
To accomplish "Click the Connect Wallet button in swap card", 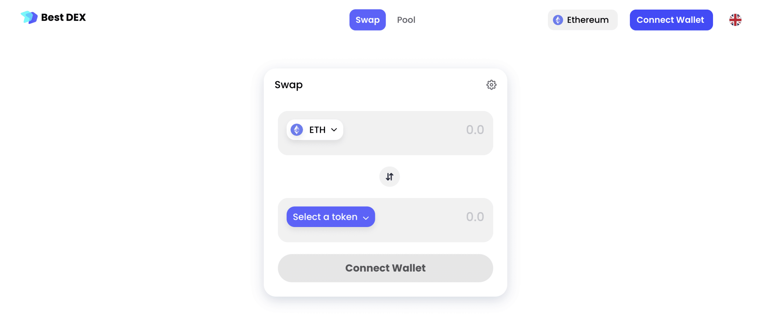I will [385, 267].
